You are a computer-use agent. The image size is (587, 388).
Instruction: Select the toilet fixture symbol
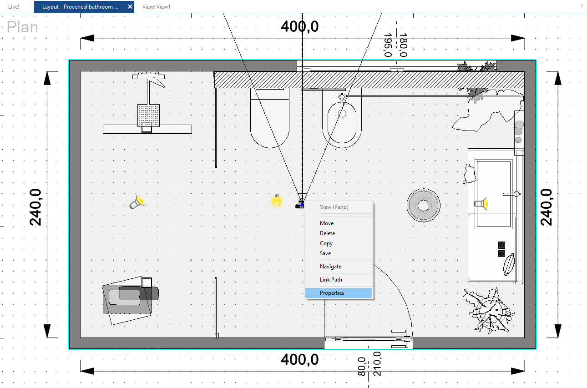[270, 117]
